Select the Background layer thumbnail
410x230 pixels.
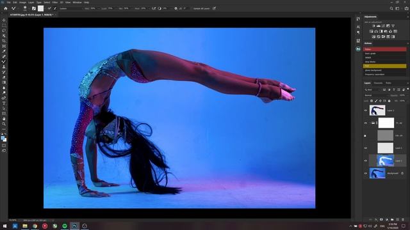point(377,173)
